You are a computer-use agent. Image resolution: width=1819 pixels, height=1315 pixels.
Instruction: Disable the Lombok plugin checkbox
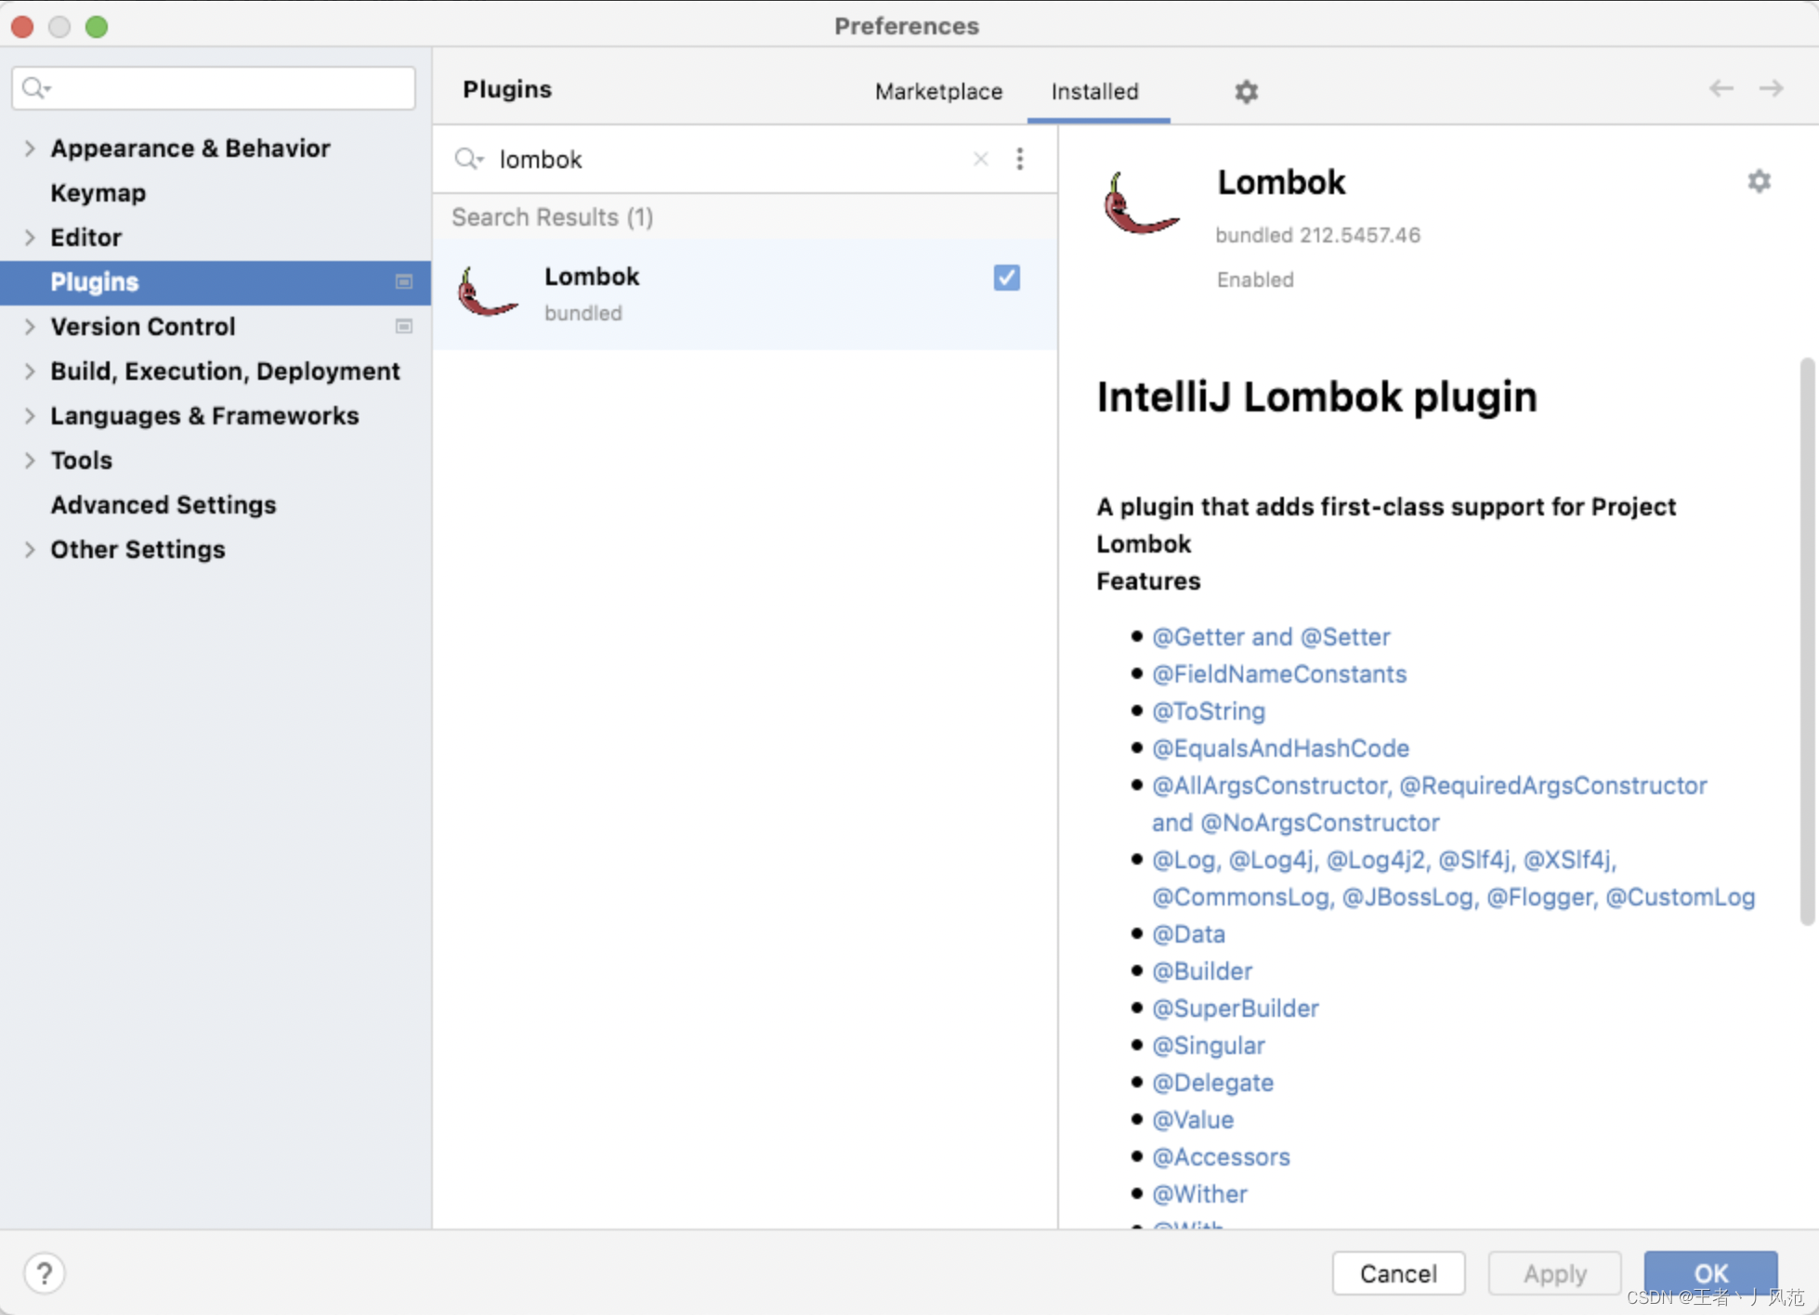(1006, 278)
